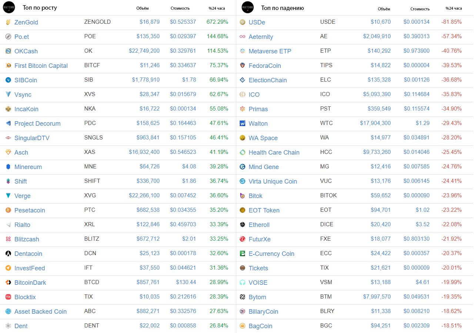
Task: Click the IncaKoin coin icon
Action: (x=8, y=109)
